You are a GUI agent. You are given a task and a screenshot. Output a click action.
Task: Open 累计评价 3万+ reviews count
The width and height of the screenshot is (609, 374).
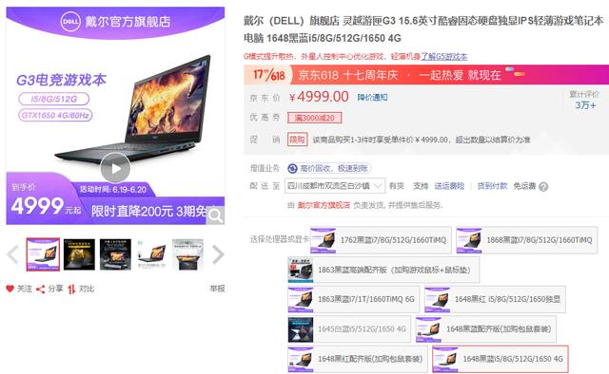coord(584,100)
